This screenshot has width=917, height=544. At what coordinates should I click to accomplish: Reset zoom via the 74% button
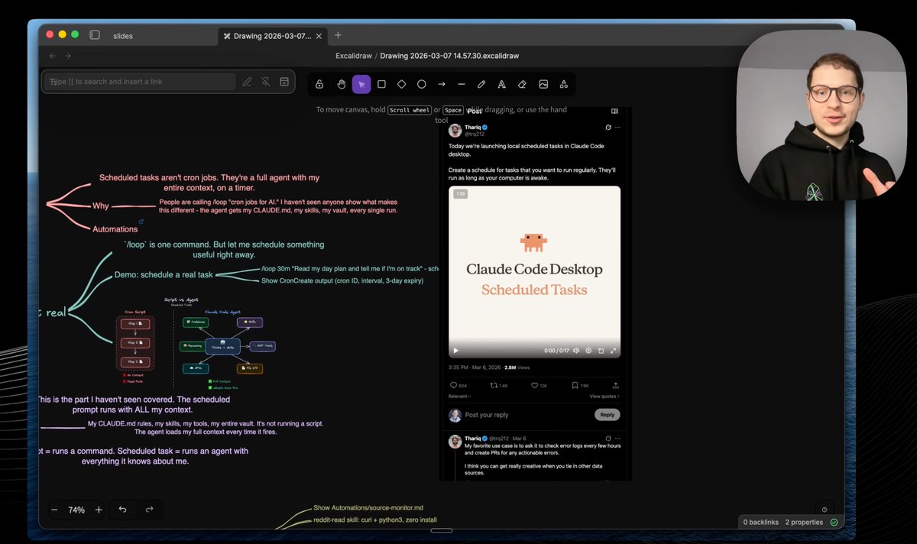click(76, 510)
